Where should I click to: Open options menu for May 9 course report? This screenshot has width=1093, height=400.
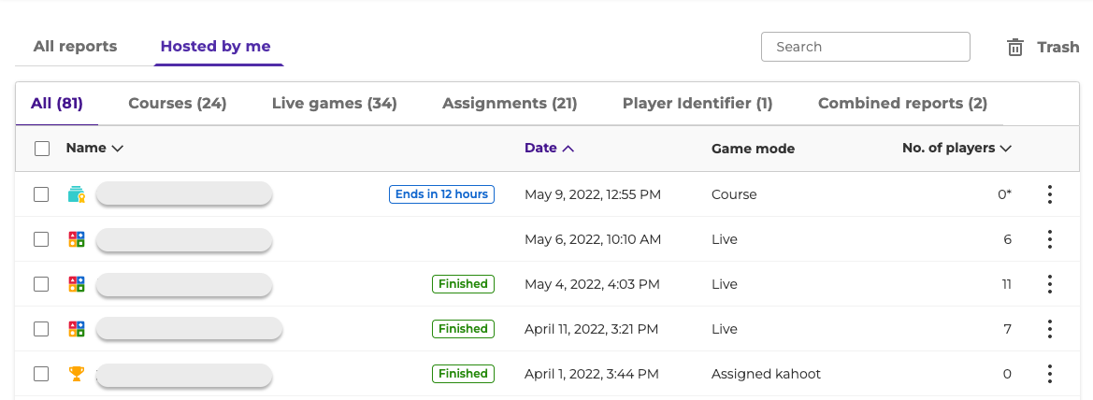1050,194
